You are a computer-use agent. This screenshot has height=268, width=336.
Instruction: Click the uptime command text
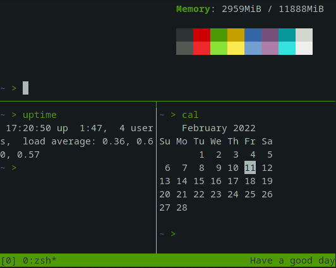[x=40, y=115]
